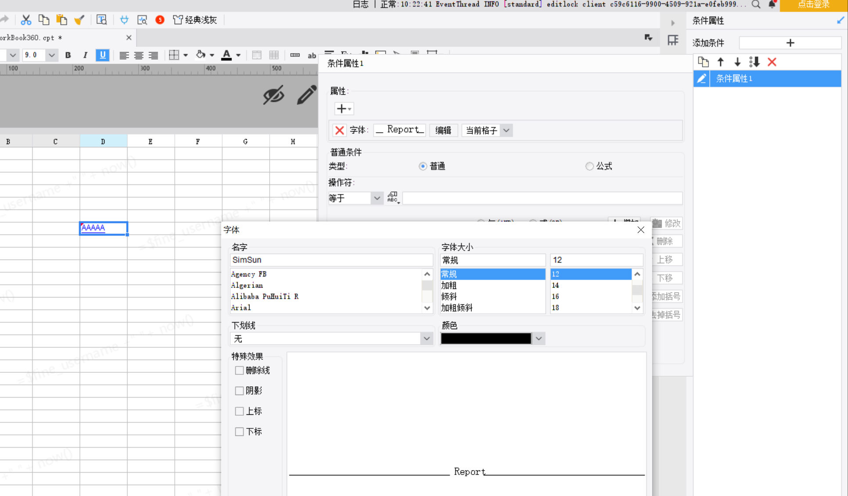Click the 编辑 button

pos(443,130)
